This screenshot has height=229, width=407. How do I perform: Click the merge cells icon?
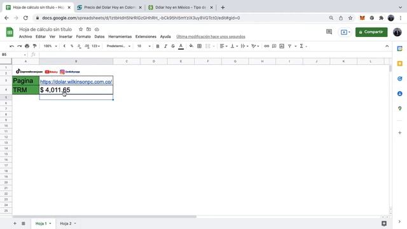click(208, 46)
